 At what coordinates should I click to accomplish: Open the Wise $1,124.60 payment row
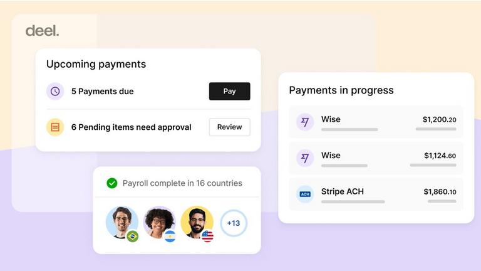[x=376, y=158]
